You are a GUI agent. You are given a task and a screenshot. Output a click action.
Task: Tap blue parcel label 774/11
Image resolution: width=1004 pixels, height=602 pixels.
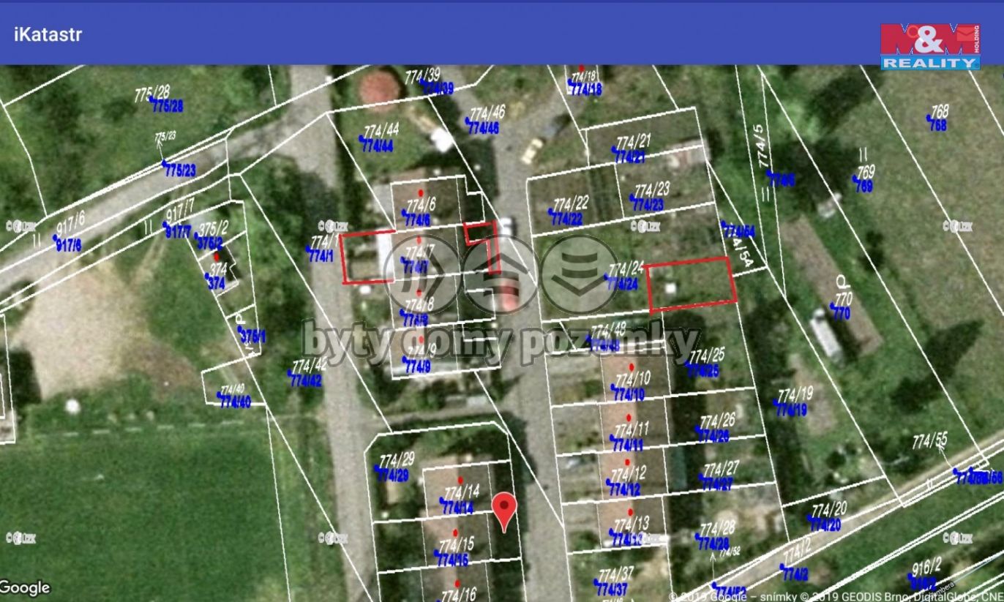click(627, 445)
